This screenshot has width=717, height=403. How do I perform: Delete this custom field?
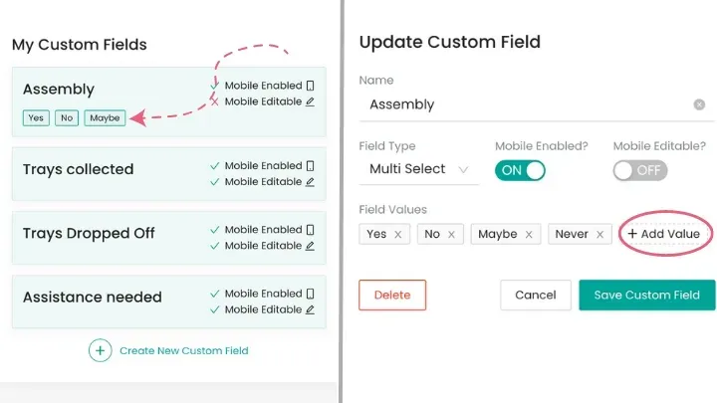point(392,295)
